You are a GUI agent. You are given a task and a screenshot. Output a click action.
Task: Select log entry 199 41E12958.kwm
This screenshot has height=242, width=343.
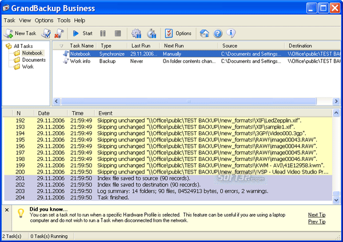point(168,166)
